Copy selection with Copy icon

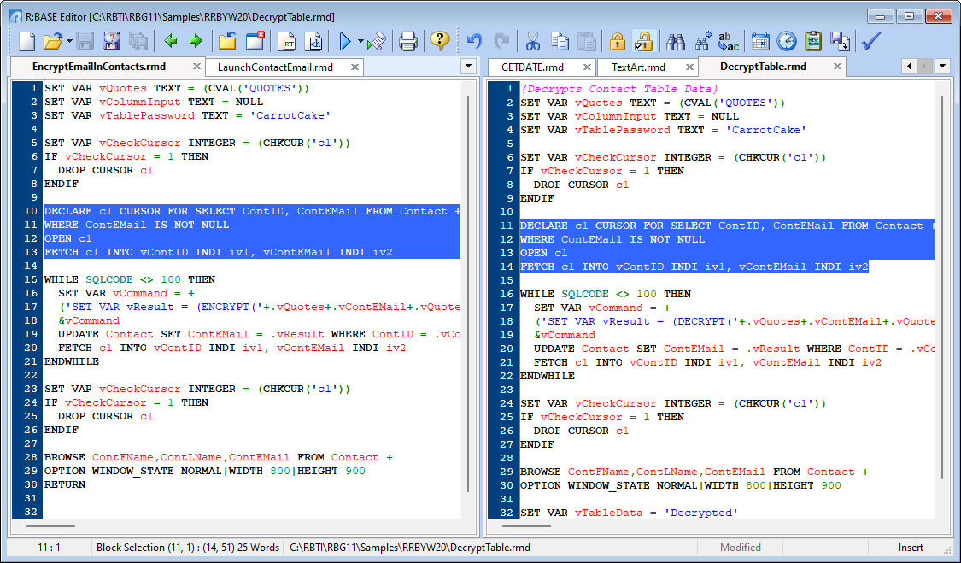click(560, 42)
